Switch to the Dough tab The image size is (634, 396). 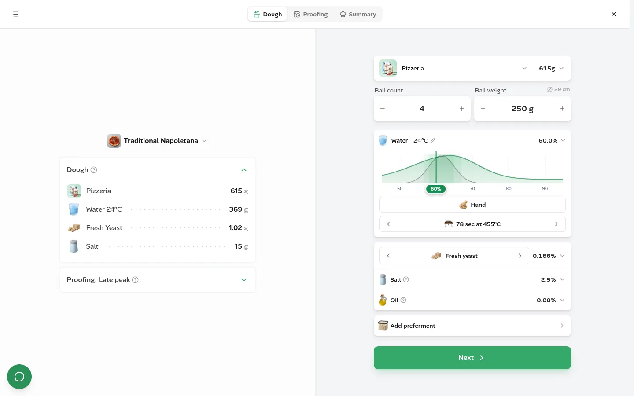pos(268,14)
